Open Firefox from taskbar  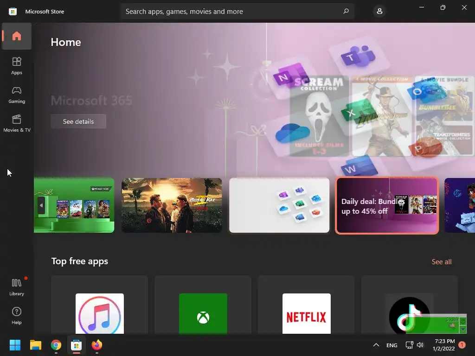pos(97,345)
